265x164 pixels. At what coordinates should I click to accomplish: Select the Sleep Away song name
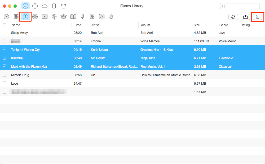pyautogui.click(x=19, y=33)
